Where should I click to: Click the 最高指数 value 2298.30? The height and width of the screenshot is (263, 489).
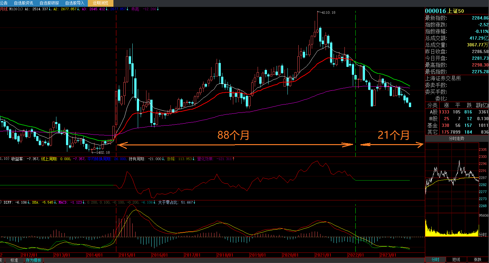tap(480, 65)
